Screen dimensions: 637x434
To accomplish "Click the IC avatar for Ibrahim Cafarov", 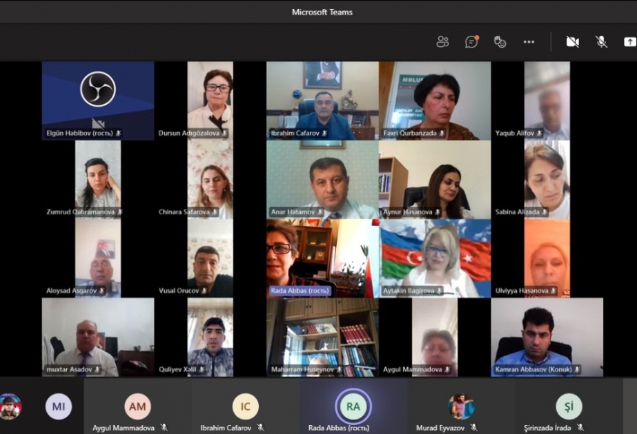I will 246,406.
